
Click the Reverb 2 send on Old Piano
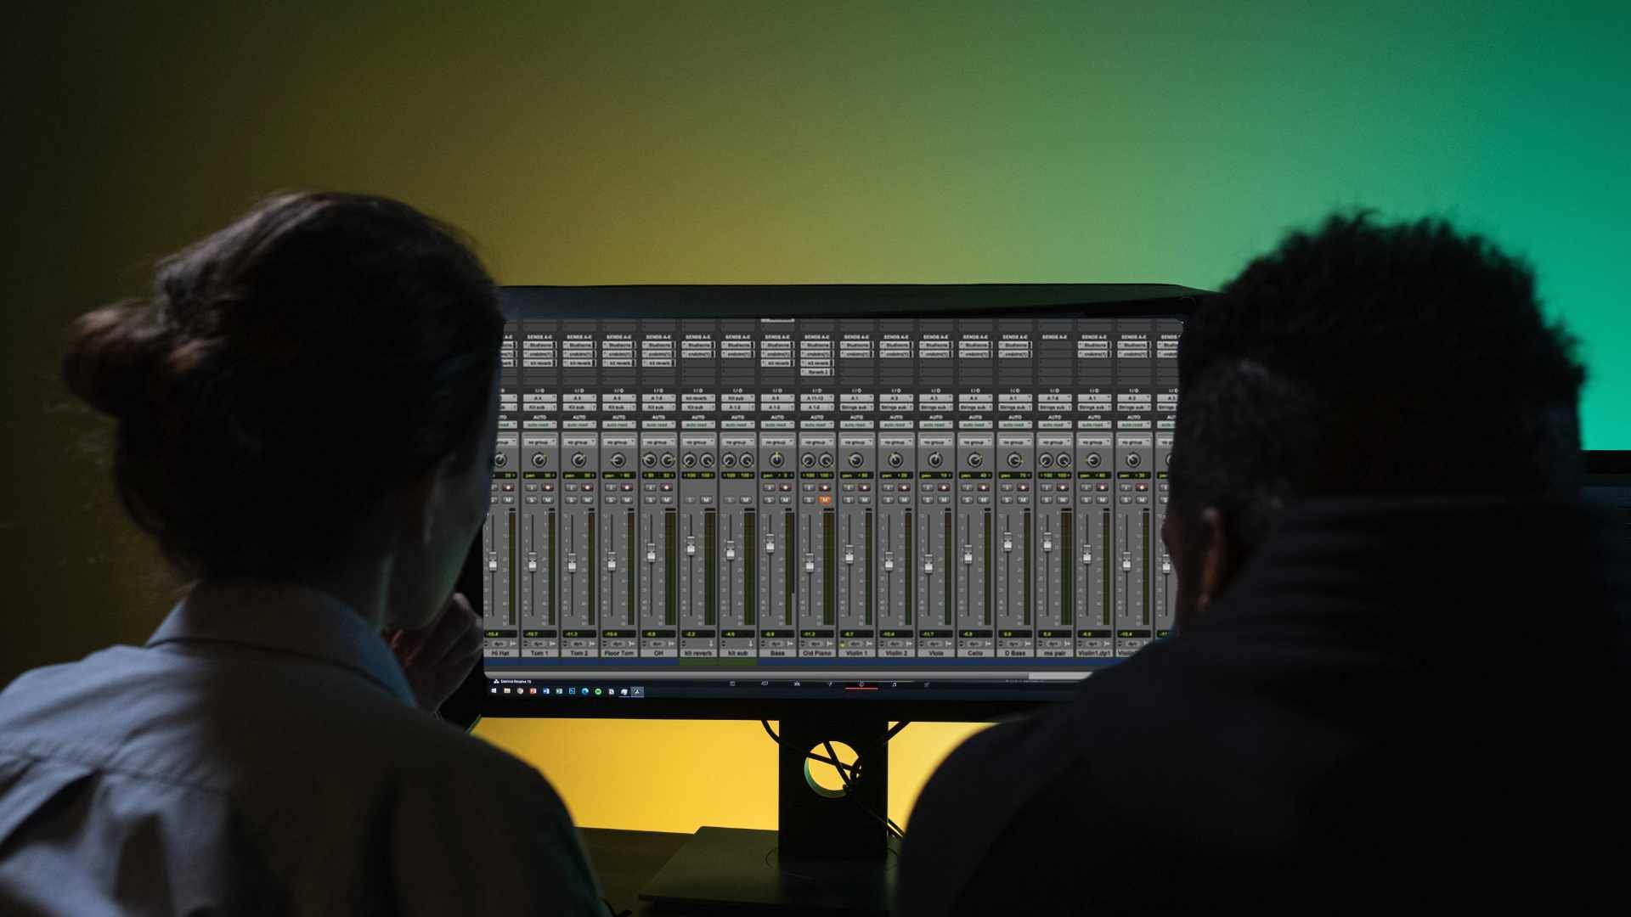tap(816, 372)
